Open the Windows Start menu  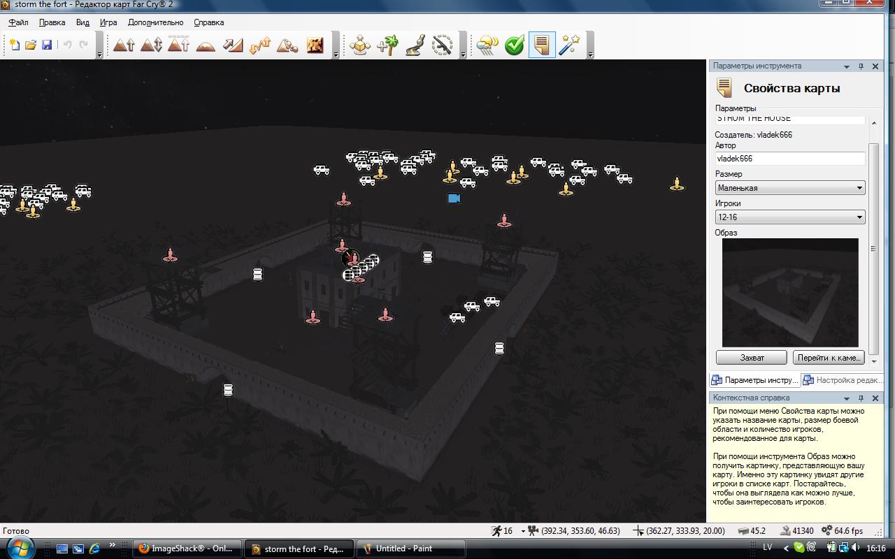coord(20,547)
